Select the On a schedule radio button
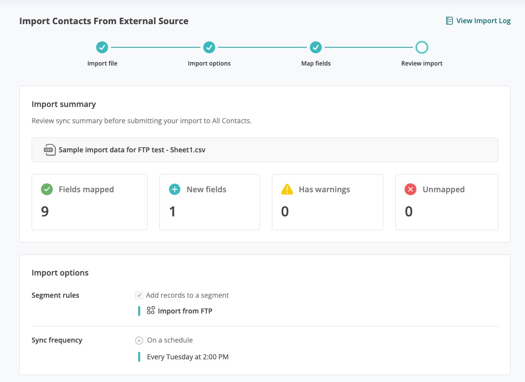This screenshot has height=382, width=525. click(139, 341)
